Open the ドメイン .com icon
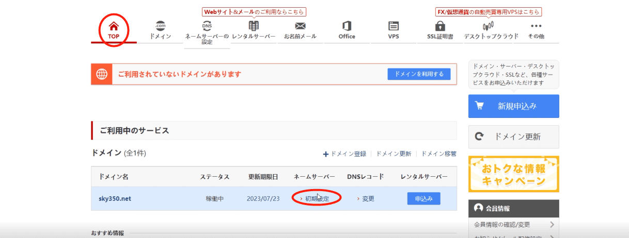Screen dimensions: 629x238 [160, 26]
